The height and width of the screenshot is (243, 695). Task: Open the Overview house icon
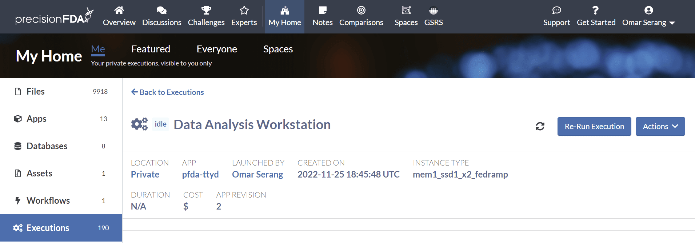119,10
